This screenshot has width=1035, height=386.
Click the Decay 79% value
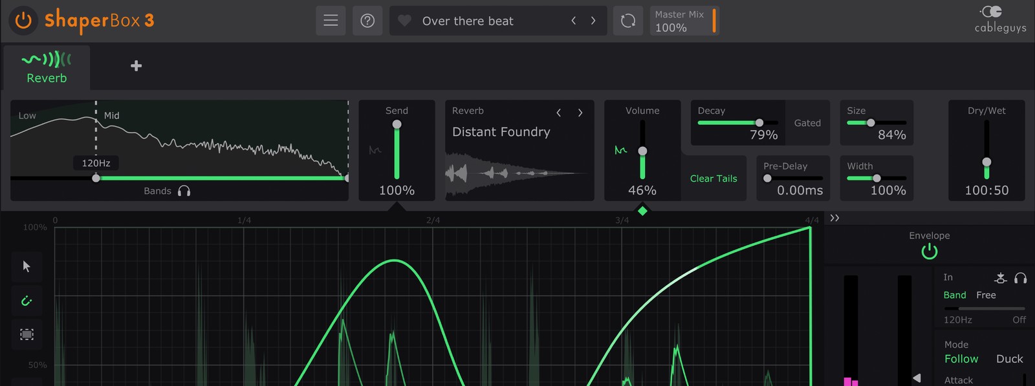point(763,134)
